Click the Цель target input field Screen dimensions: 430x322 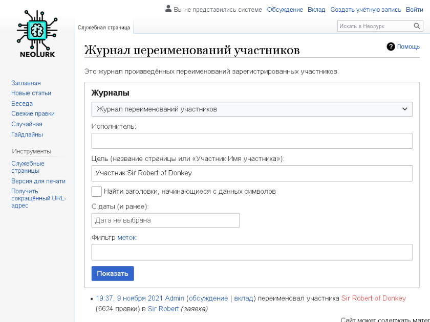[252, 173]
